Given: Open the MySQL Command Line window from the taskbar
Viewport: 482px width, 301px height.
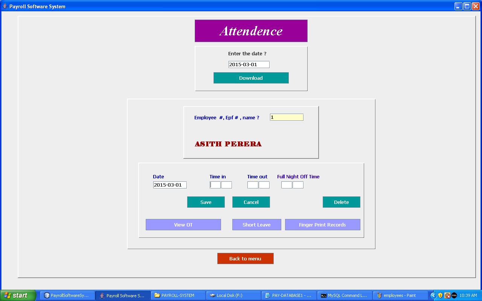Looking at the screenshot, I should click(x=345, y=295).
